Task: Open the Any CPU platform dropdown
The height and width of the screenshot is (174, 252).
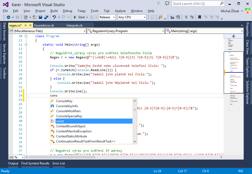Action: coord(132,17)
